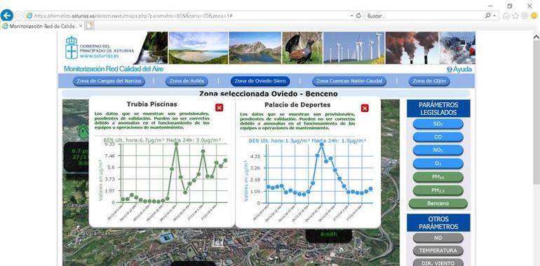Click the wind turbines banner photo
Screen dimensions: 540x266
[x=353, y=48]
